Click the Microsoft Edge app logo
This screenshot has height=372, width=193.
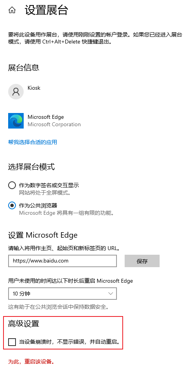16,121
